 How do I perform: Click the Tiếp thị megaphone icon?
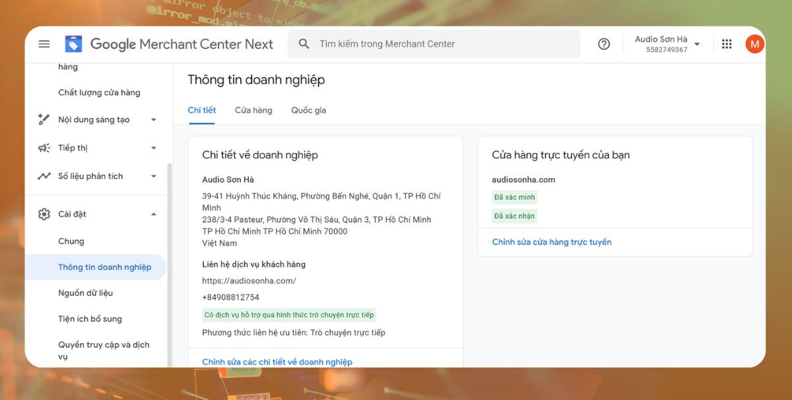(44, 148)
